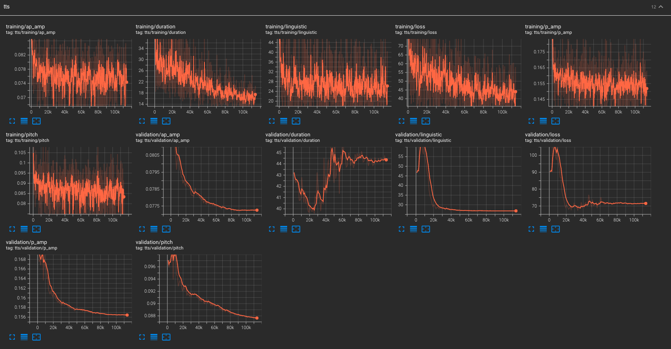
Task: Fit domain to data on training/pitch chart
Action: [x=36, y=229]
